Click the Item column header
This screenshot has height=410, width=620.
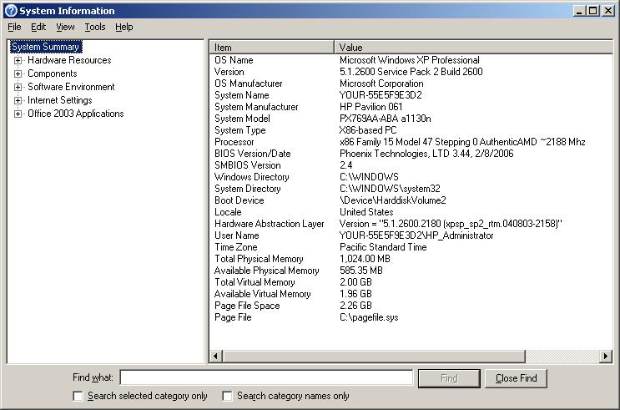click(271, 48)
